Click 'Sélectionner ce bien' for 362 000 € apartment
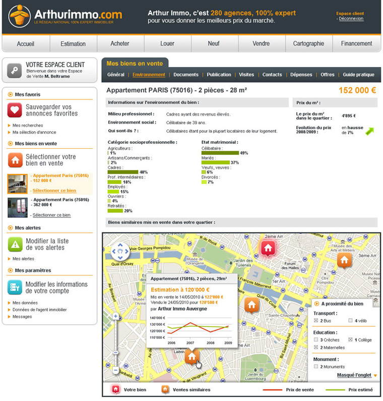The height and width of the screenshot is (401, 383). 51,215
